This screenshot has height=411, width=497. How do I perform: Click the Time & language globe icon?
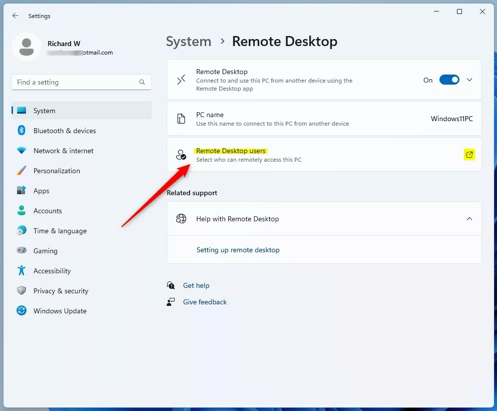coord(21,231)
